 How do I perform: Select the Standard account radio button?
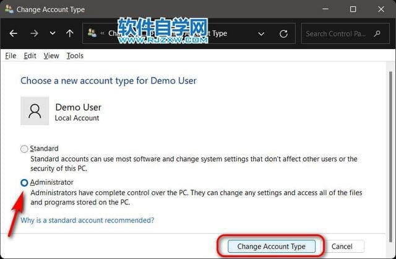(24, 149)
